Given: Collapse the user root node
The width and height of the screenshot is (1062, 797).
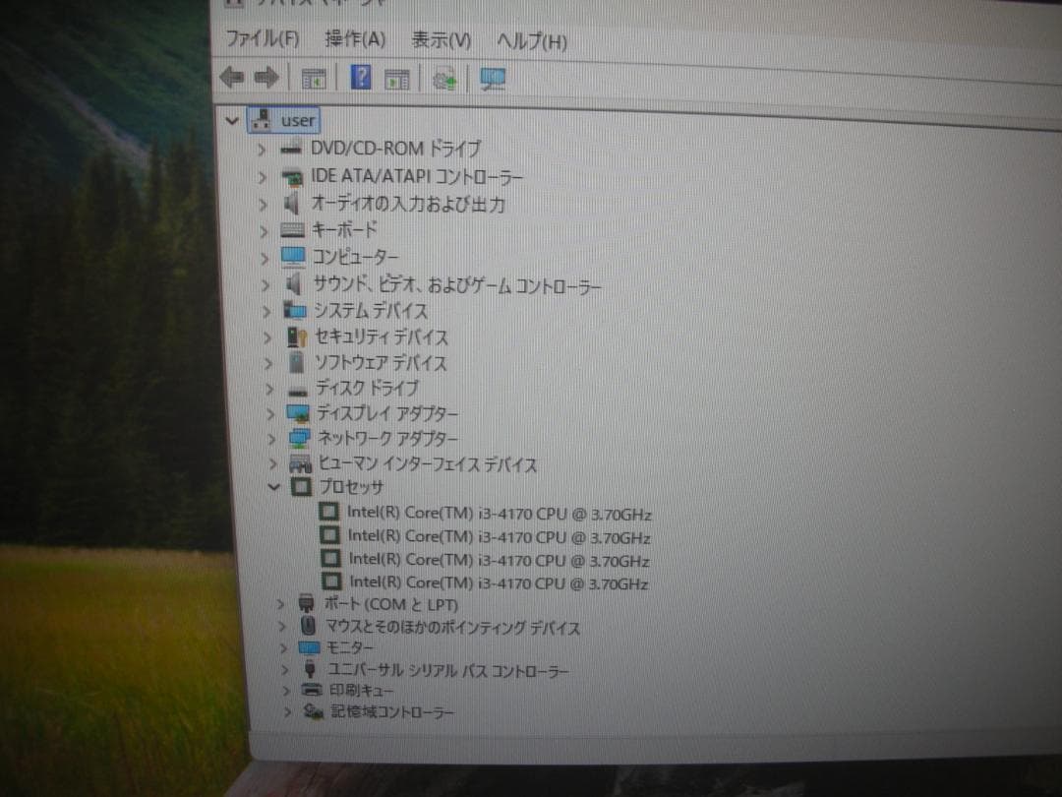Looking at the screenshot, I should tap(232, 120).
